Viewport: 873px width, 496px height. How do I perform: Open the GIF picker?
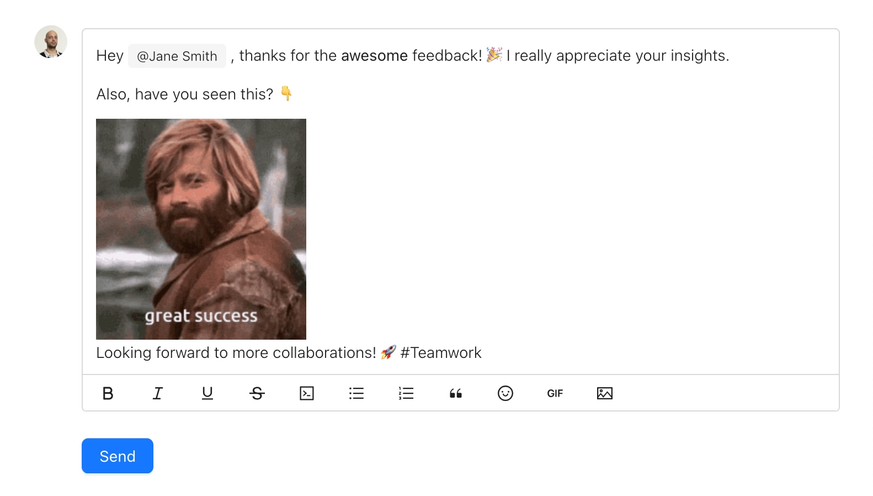555,393
